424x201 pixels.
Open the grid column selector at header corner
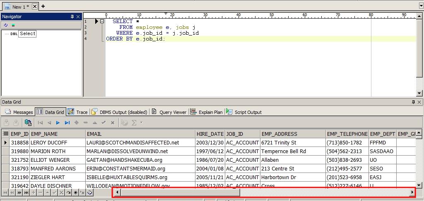(x=5, y=134)
